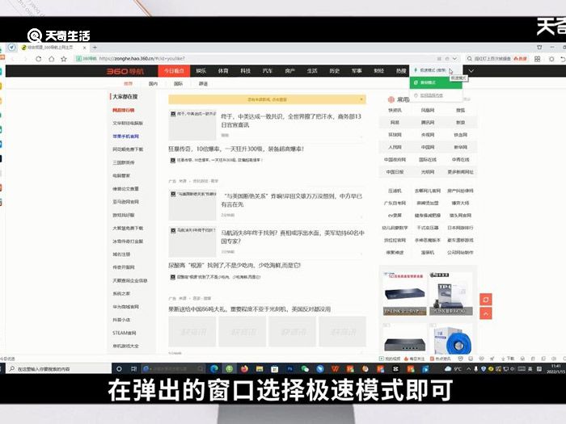Select the green 兼容模式 option
This screenshot has height=424, width=566.
tap(436, 82)
